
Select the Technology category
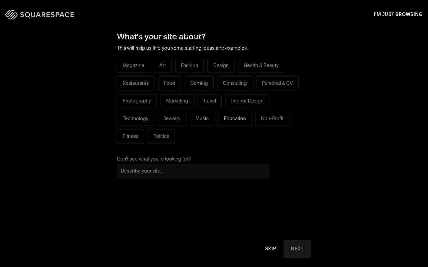click(135, 119)
